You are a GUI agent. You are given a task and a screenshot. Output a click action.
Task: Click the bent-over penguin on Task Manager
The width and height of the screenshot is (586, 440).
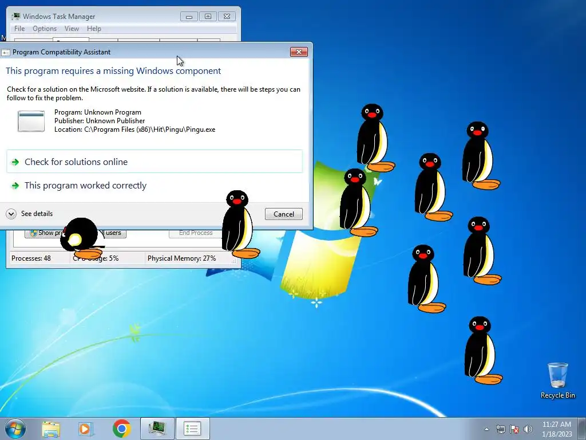(82, 239)
